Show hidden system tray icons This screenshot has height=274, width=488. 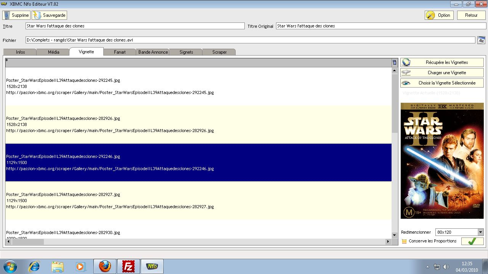427,267
